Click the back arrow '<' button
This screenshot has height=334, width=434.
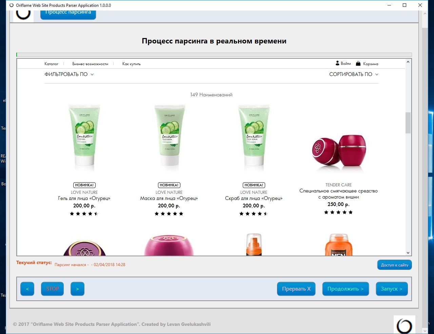coord(27,289)
